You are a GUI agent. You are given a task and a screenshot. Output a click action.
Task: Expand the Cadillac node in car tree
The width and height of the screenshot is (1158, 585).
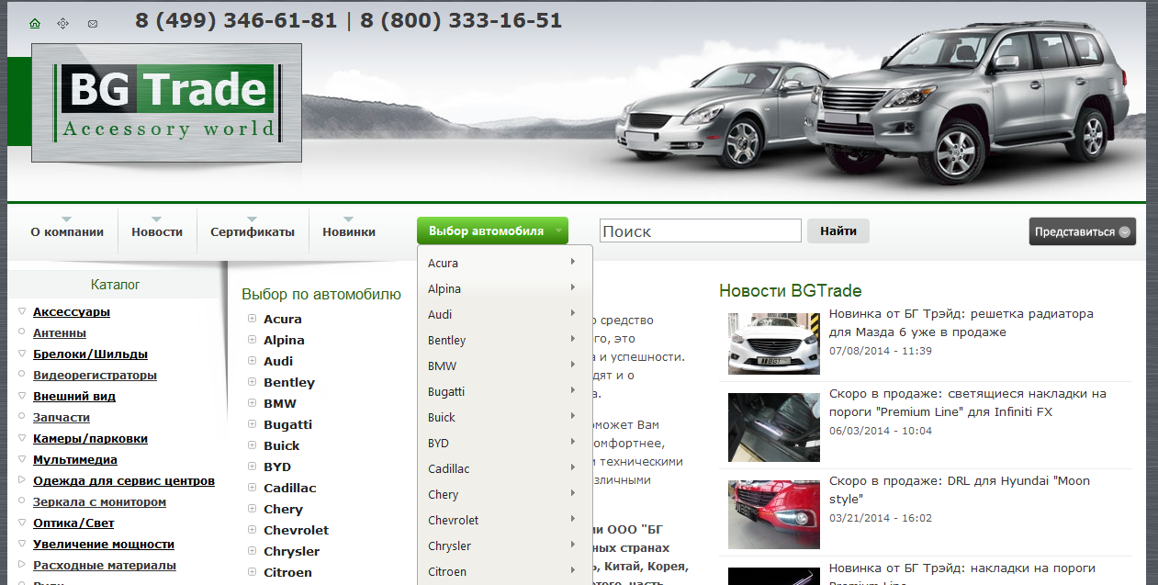point(252,488)
